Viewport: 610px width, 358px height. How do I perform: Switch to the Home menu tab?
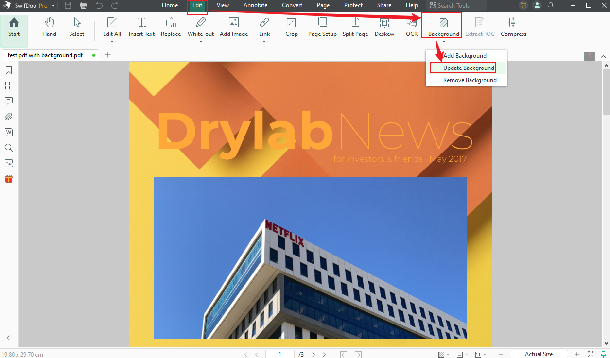[x=170, y=5]
